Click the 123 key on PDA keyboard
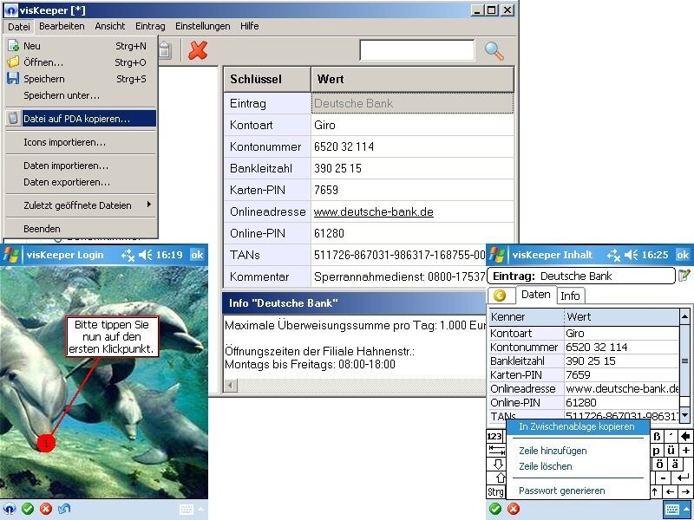 pyautogui.click(x=494, y=437)
